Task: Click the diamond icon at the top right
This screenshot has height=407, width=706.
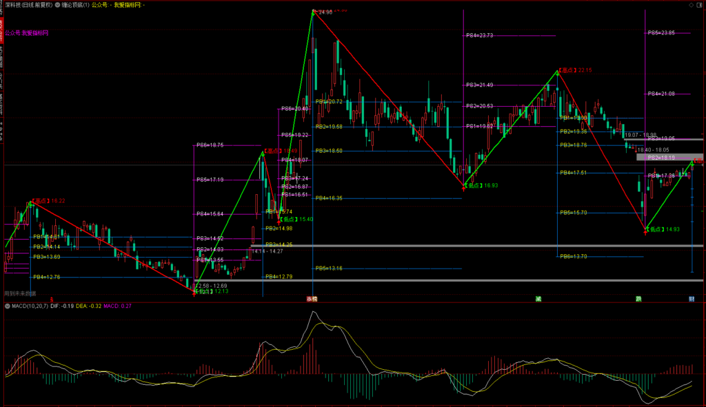Action: point(691,5)
